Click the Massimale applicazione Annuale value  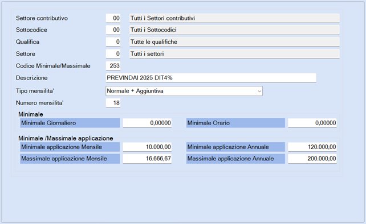click(x=312, y=159)
